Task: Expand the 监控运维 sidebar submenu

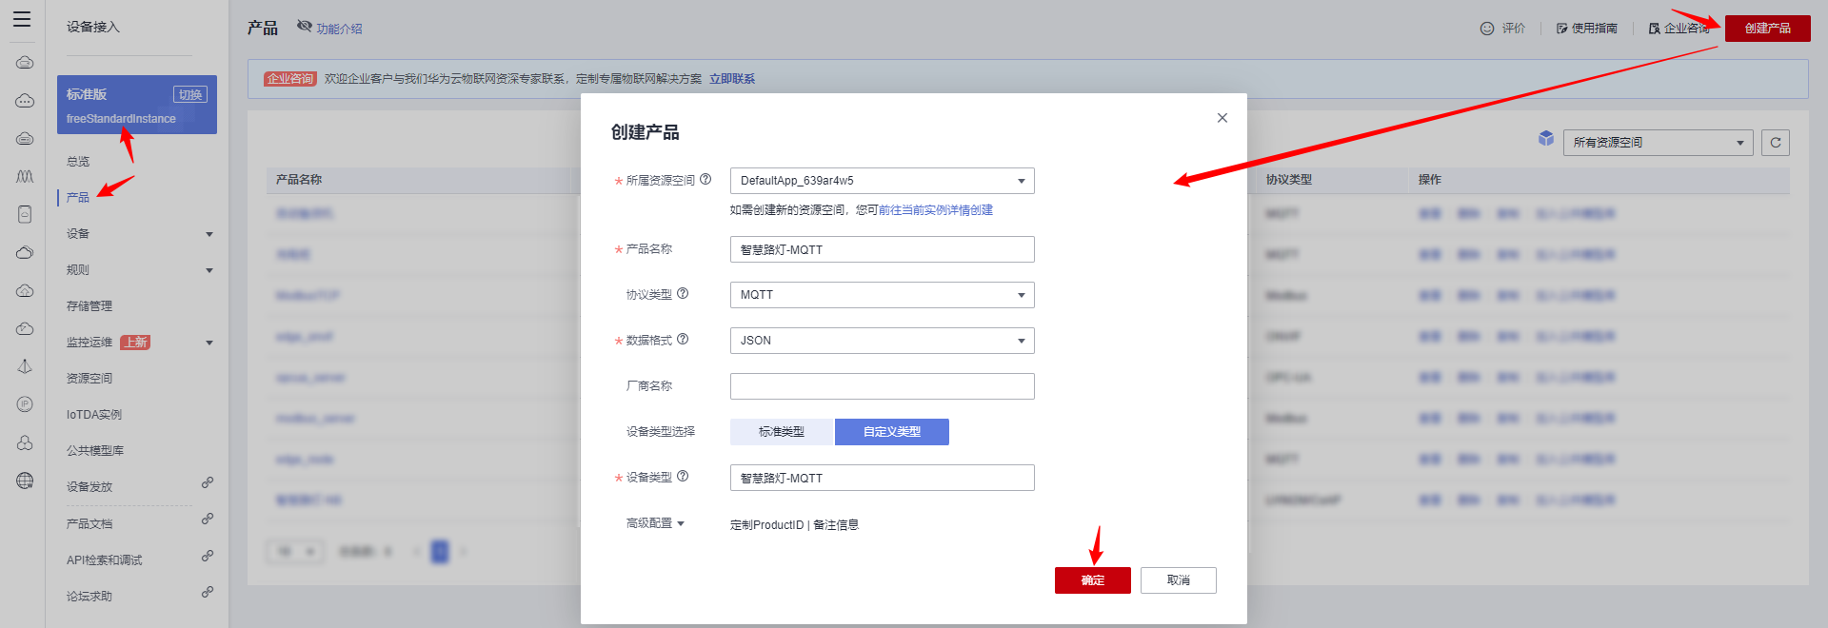Action: [x=209, y=343]
